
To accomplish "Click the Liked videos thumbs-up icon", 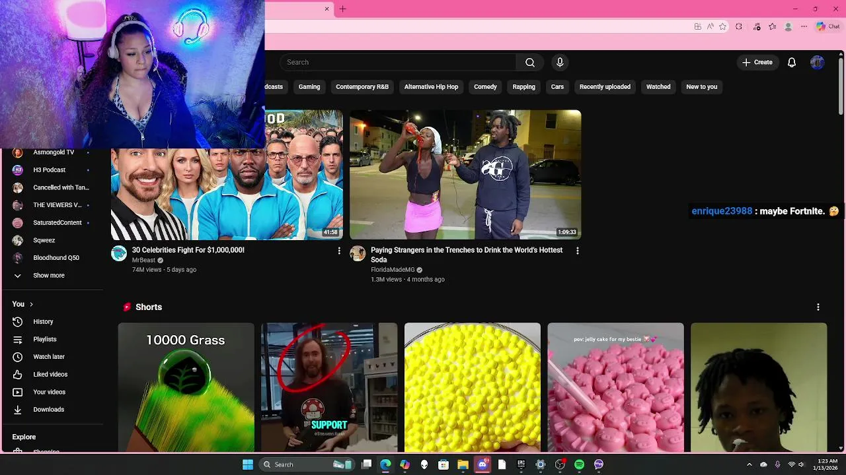I will tap(18, 374).
